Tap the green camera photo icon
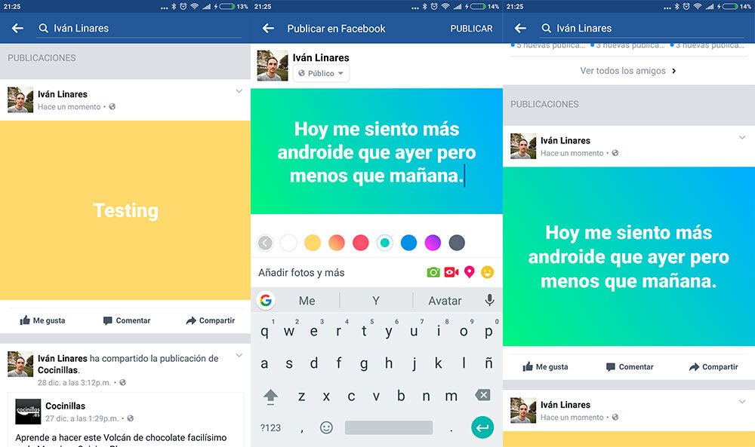 (x=433, y=272)
